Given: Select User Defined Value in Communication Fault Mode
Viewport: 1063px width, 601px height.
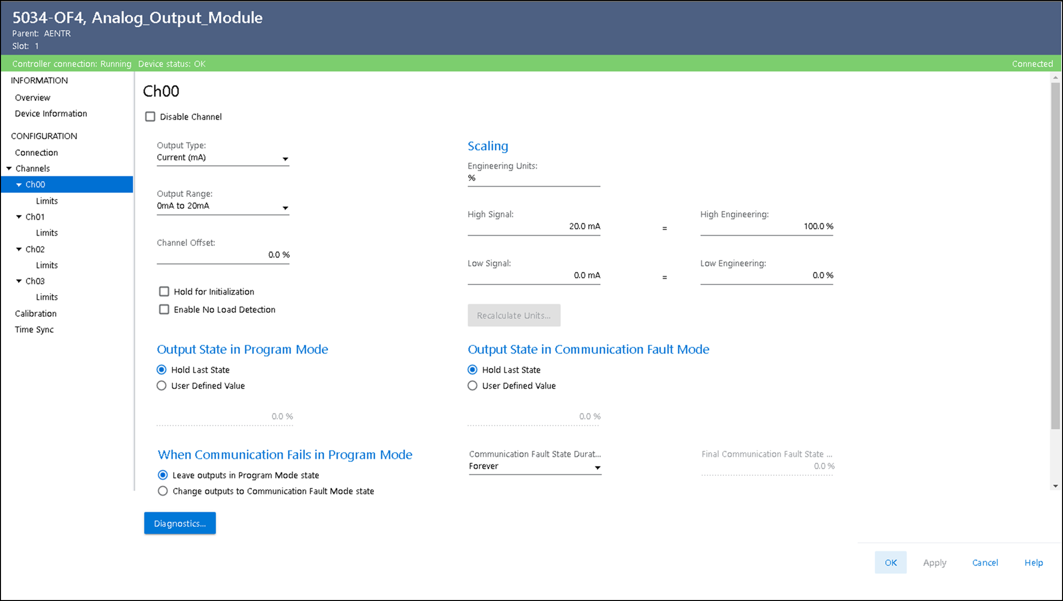Looking at the screenshot, I should coord(473,386).
